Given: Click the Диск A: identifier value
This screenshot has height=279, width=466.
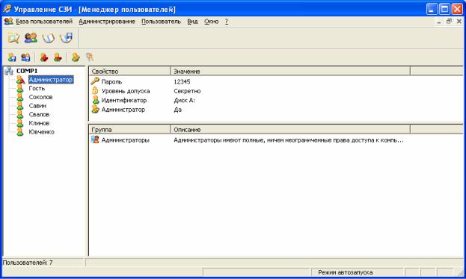Looking at the screenshot, I should point(184,100).
